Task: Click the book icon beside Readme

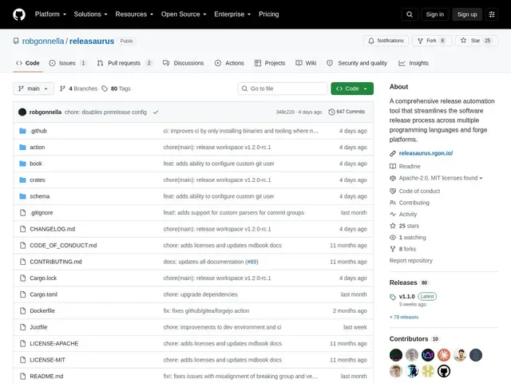Action: (x=393, y=167)
